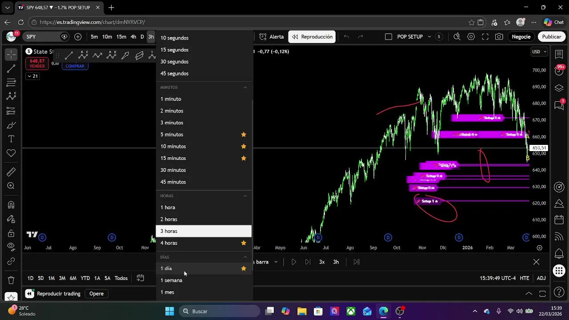The height and width of the screenshot is (320, 569).
Task: Open the heart favorites icons tool
Action: [x=11, y=153]
